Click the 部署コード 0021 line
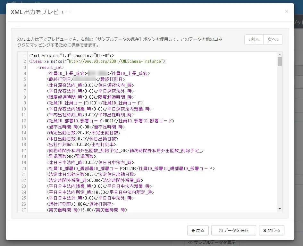This screenshot has height=246, width=303. coord(110,121)
